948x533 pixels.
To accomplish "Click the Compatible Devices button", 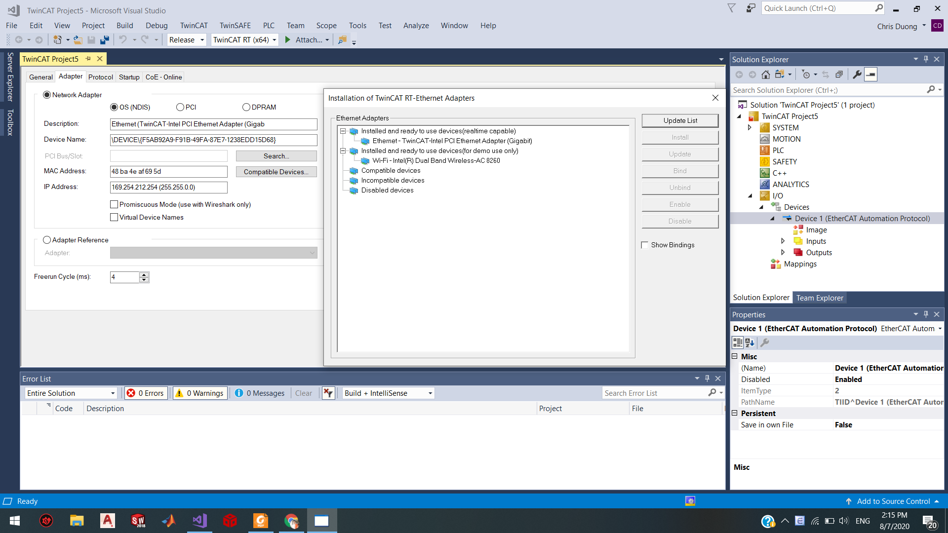I will click(x=276, y=172).
